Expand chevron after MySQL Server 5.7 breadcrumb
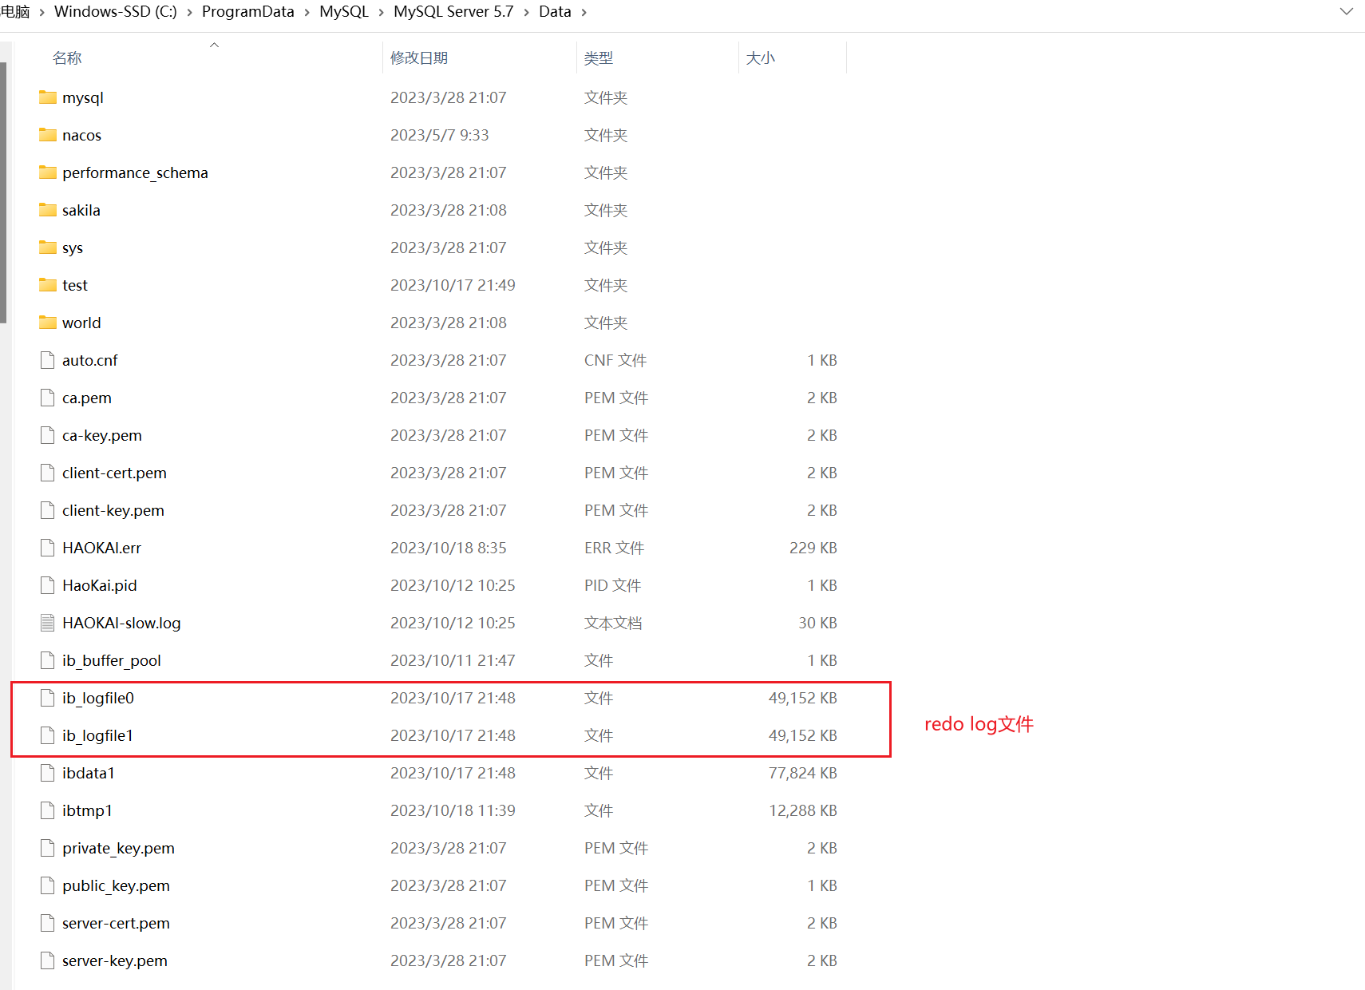Image resolution: width=1365 pixels, height=990 pixels. pos(526,13)
